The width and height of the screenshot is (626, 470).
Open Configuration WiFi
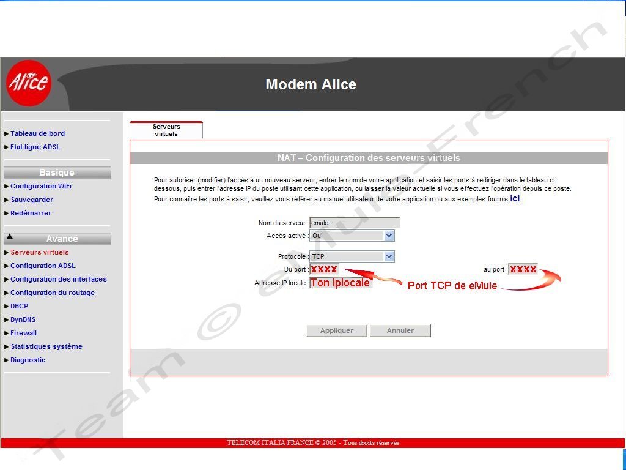coord(41,186)
